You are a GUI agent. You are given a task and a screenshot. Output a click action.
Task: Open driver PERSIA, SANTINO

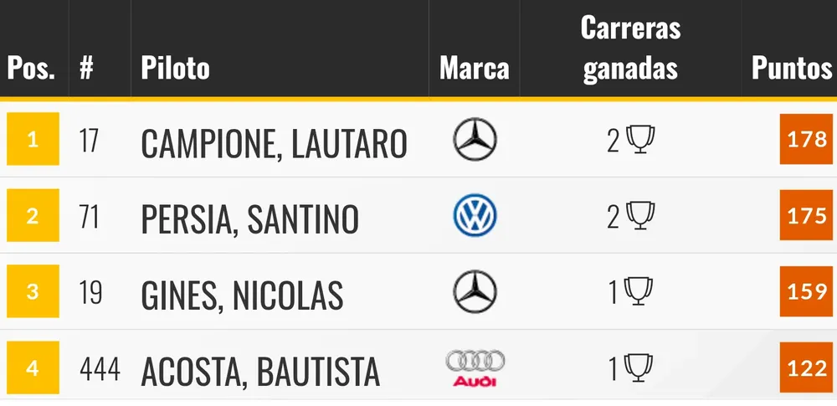click(x=249, y=220)
